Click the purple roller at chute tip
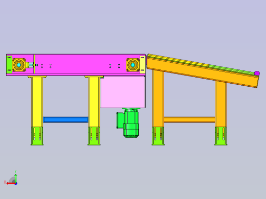This screenshot has width=266, height=199. point(257,73)
